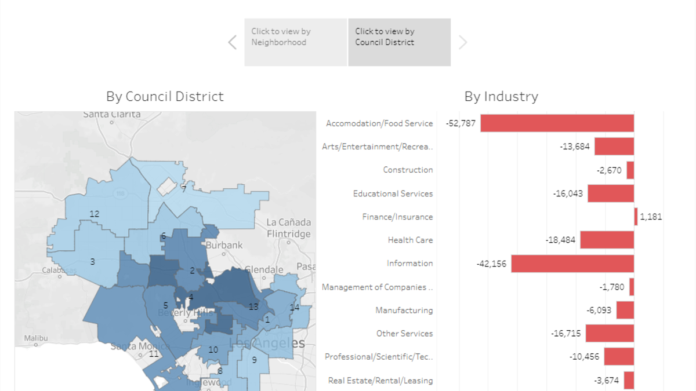Click the next arrow beside the Council District tab
Image resolution: width=696 pixels, height=391 pixels.
[x=462, y=42]
